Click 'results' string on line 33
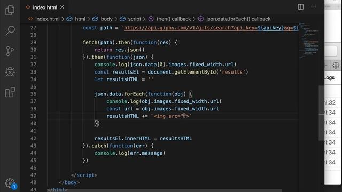The height and width of the screenshot is (192, 342). click(232, 72)
